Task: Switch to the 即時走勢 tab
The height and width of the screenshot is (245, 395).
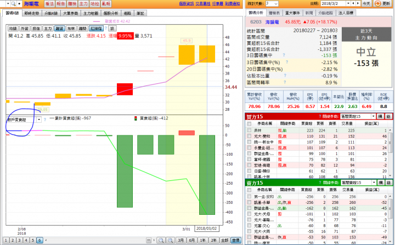Action: click(x=32, y=13)
